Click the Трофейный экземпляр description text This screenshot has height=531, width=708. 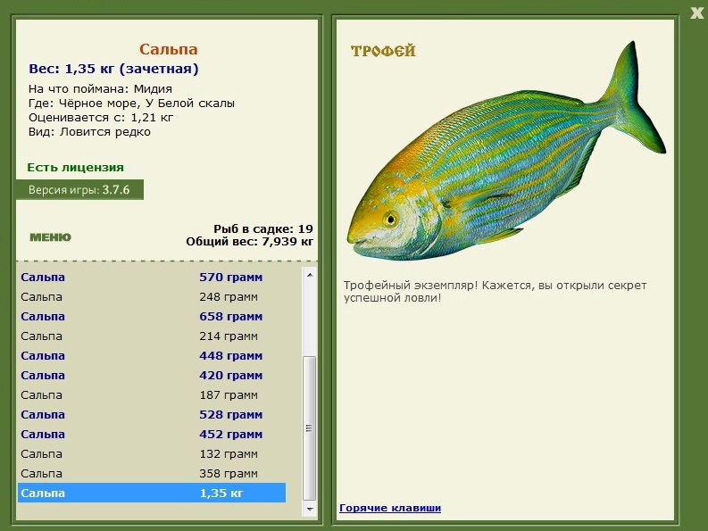(495, 292)
